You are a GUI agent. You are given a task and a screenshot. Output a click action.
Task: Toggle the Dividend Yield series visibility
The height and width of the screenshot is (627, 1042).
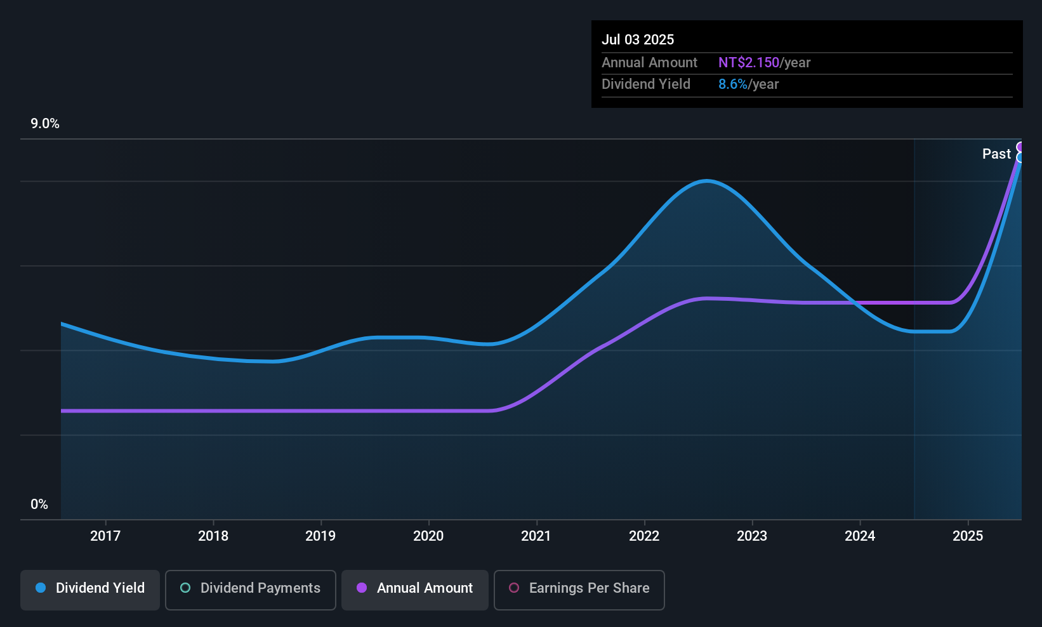(x=89, y=589)
